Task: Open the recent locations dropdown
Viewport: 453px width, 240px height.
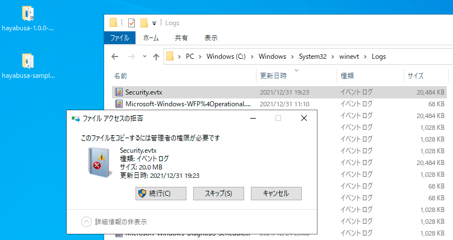Action: coord(144,57)
